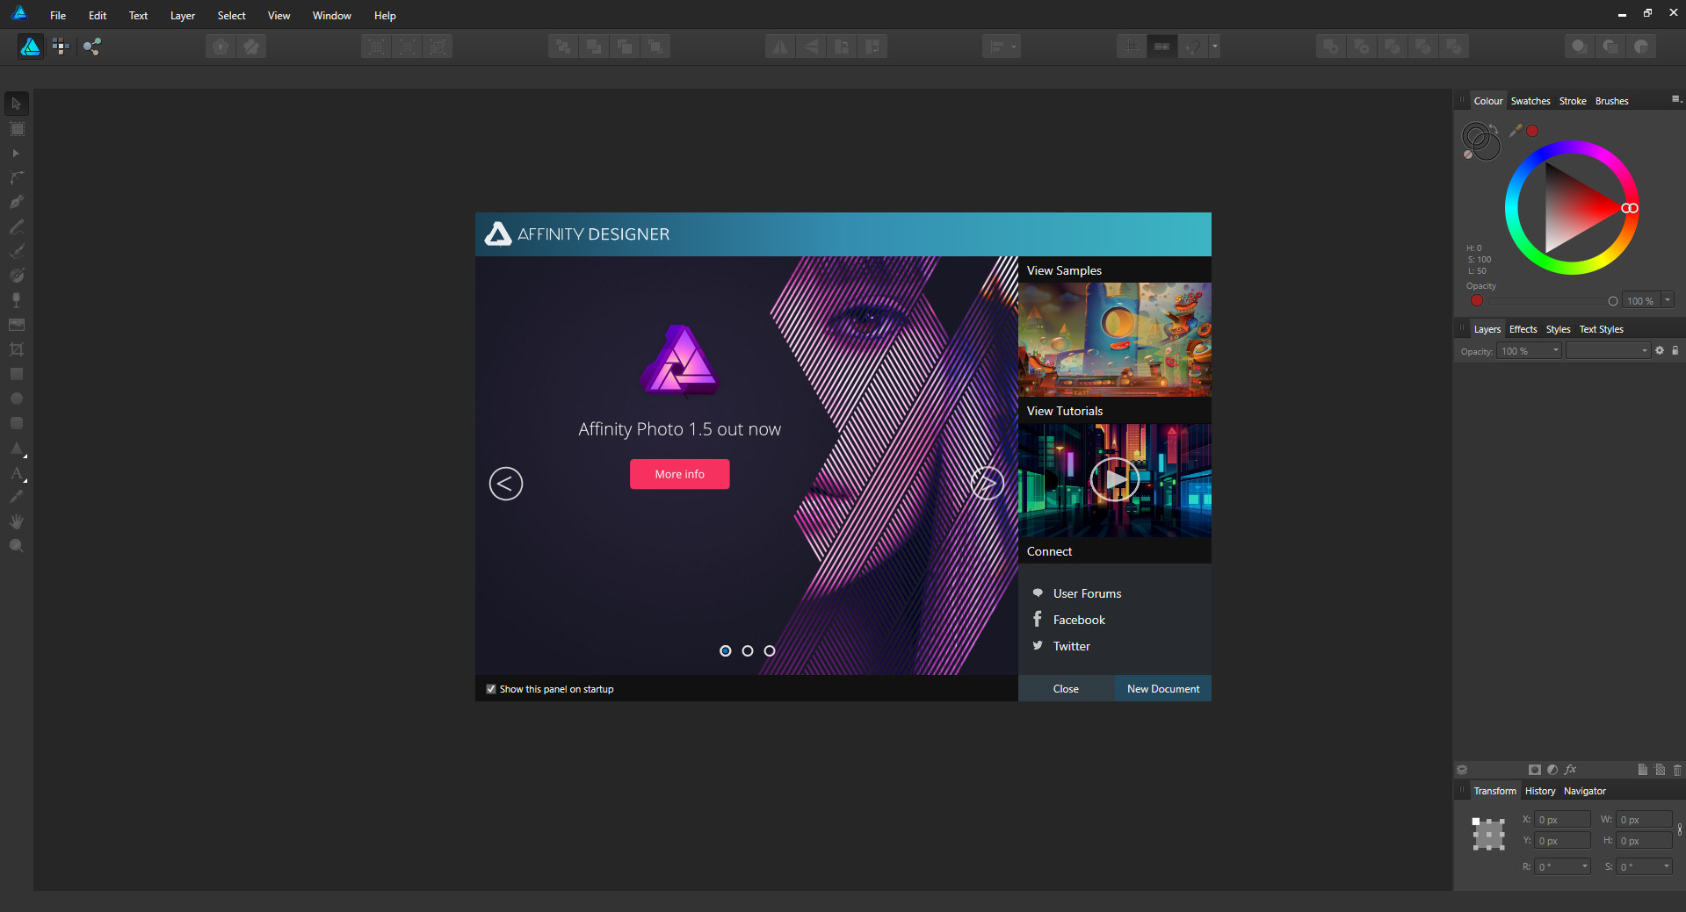This screenshot has width=1686, height=912.
Task: Select the Pencil tool
Action: pyautogui.click(x=16, y=226)
